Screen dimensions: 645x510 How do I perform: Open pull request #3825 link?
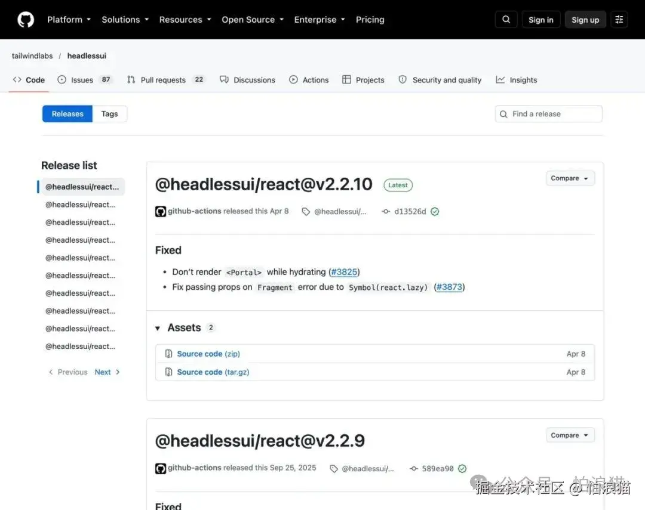pos(345,272)
